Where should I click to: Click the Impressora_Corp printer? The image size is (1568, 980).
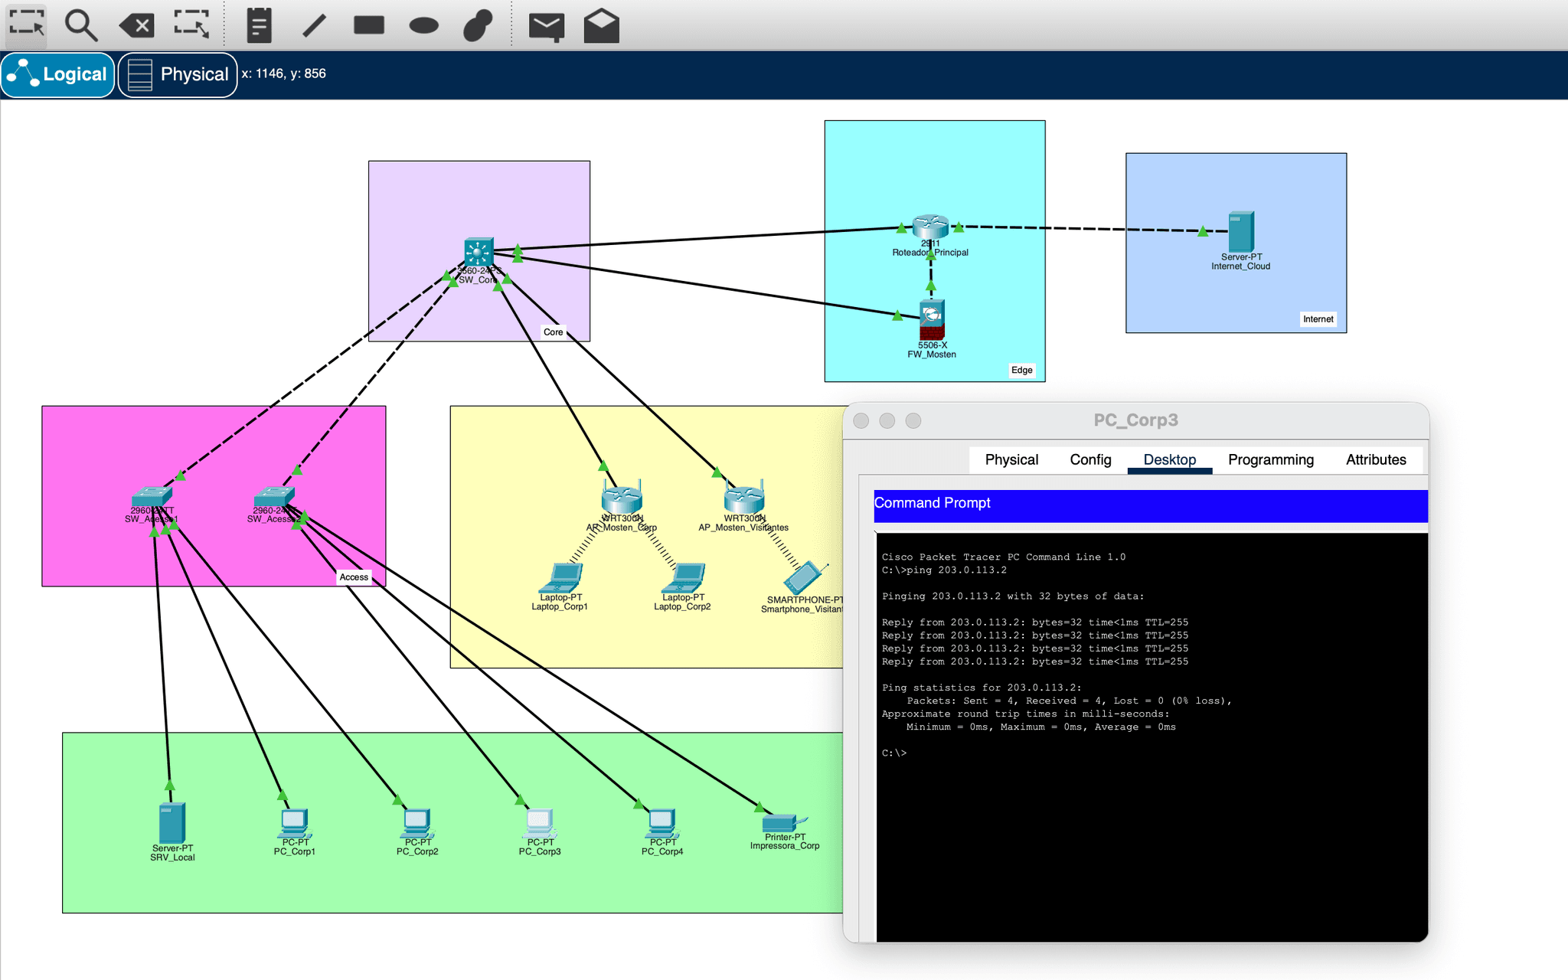[x=784, y=823]
